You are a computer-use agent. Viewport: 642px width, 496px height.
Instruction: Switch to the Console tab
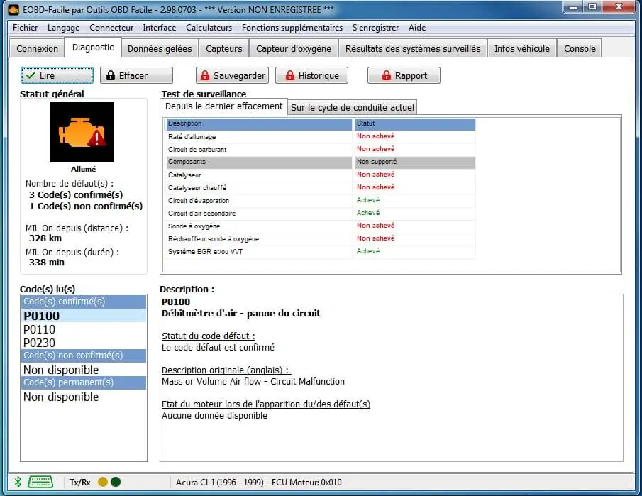pyautogui.click(x=580, y=49)
